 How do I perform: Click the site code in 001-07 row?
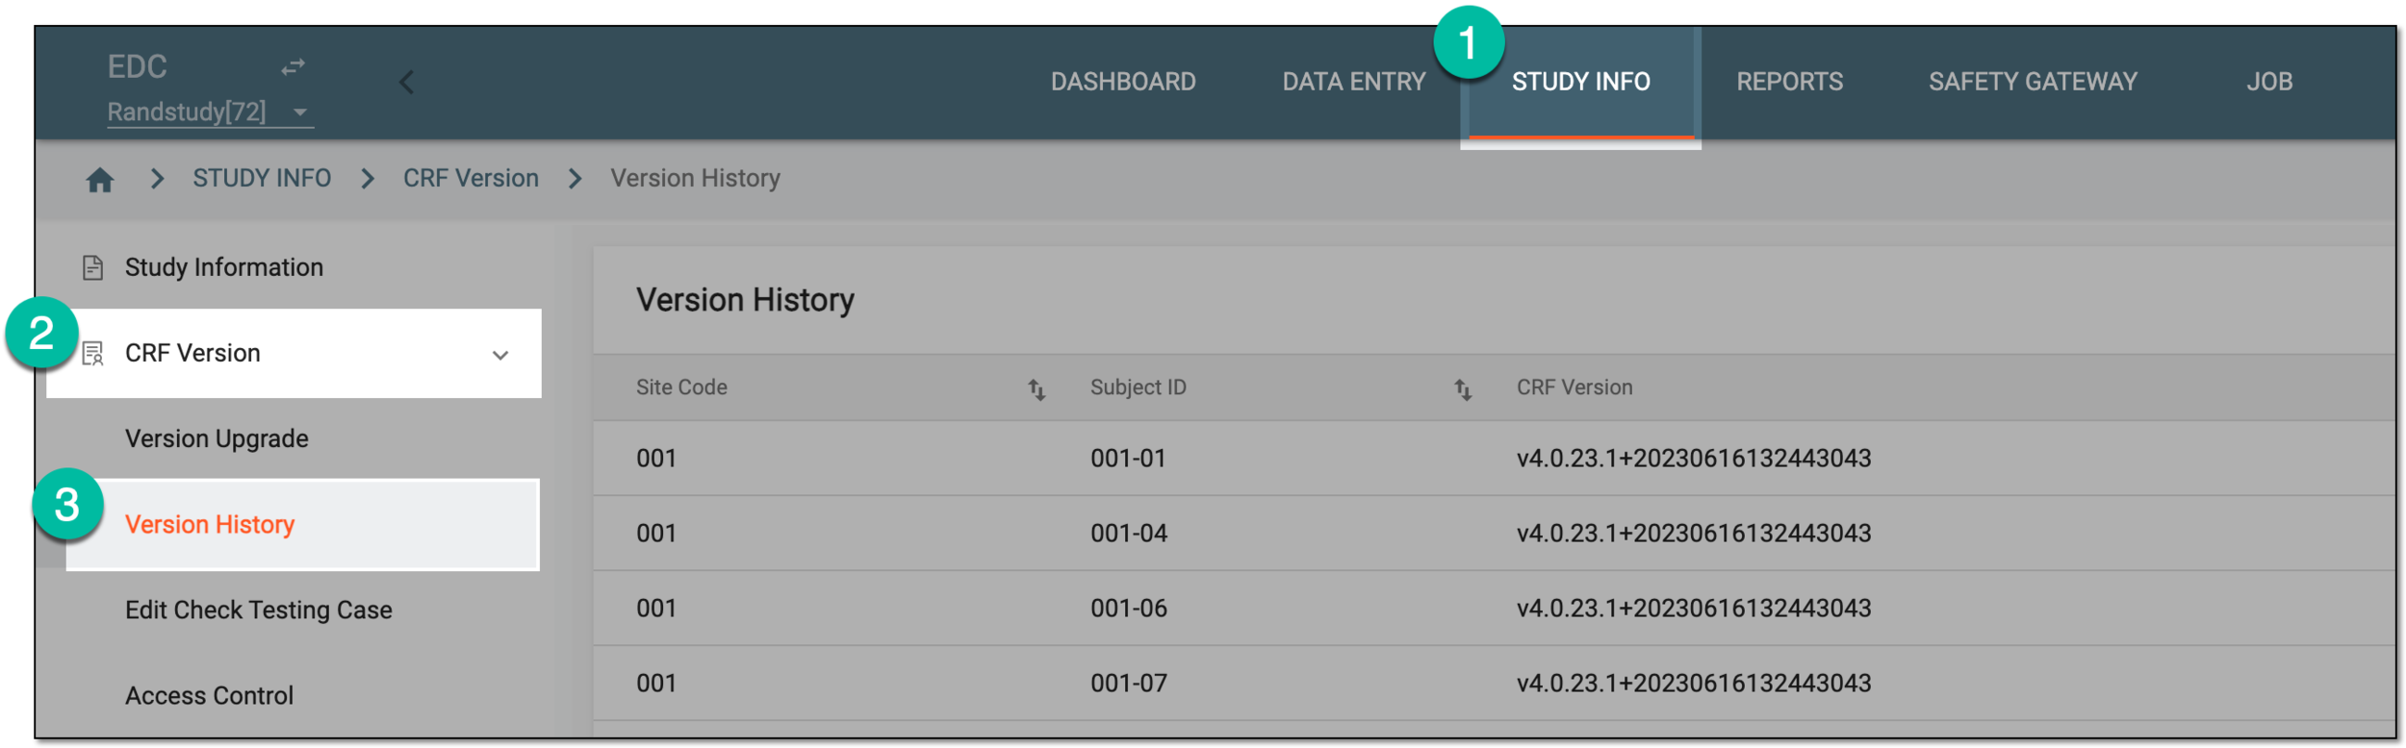656,684
